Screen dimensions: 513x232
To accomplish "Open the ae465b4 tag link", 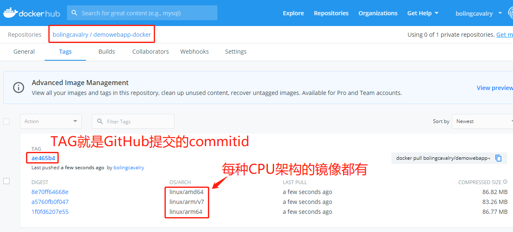I will click(x=43, y=158).
